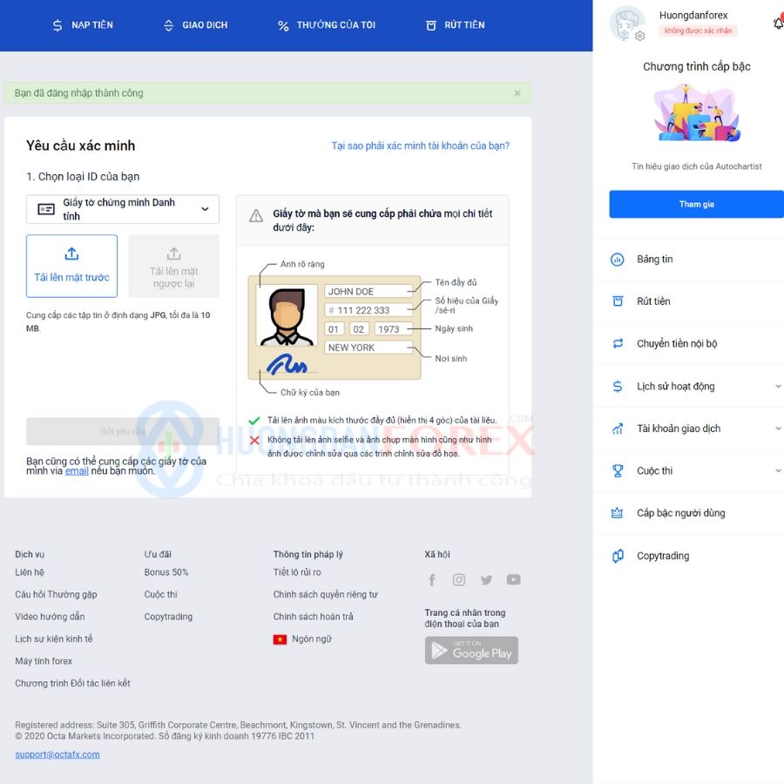Open the Liên hệ footer link
Image resolution: width=784 pixels, height=784 pixels.
point(30,572)
